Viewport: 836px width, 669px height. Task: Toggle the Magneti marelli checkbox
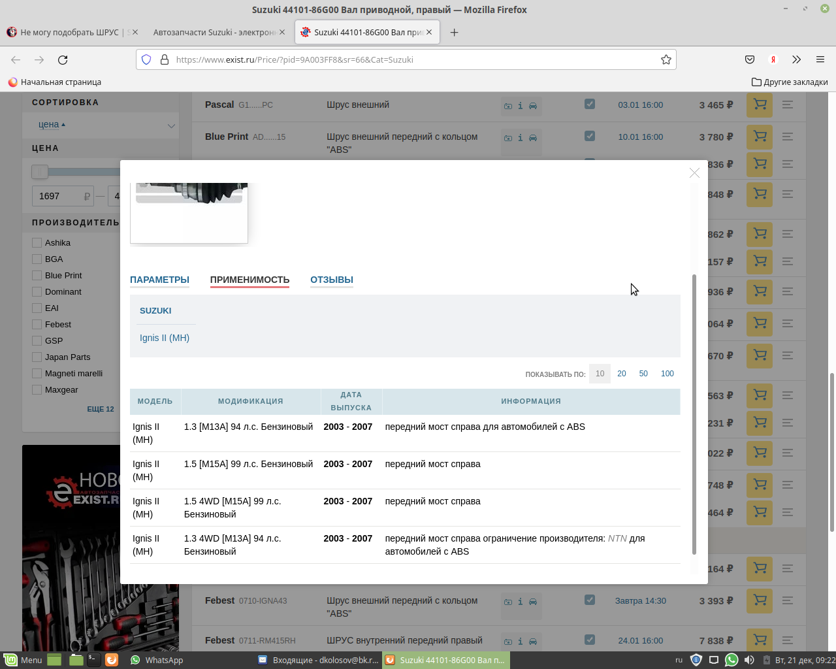[x=37, y=373]
